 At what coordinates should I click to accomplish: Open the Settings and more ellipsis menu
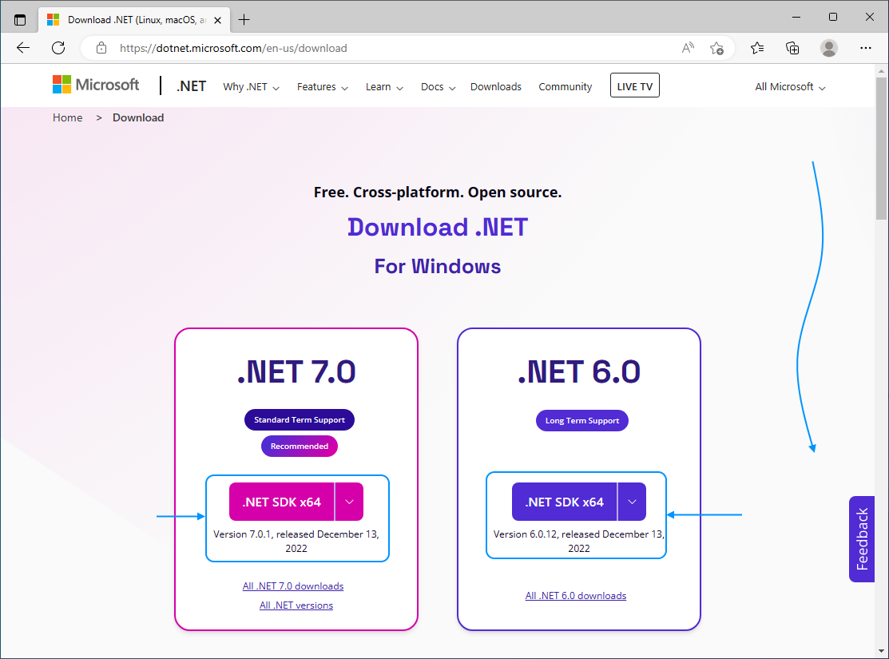[865, 48]
